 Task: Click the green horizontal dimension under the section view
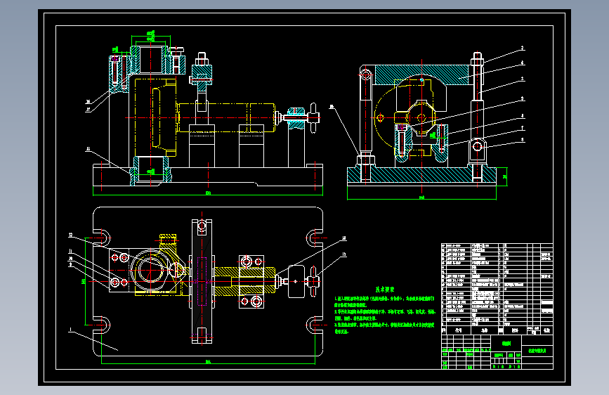pos(421,199)
